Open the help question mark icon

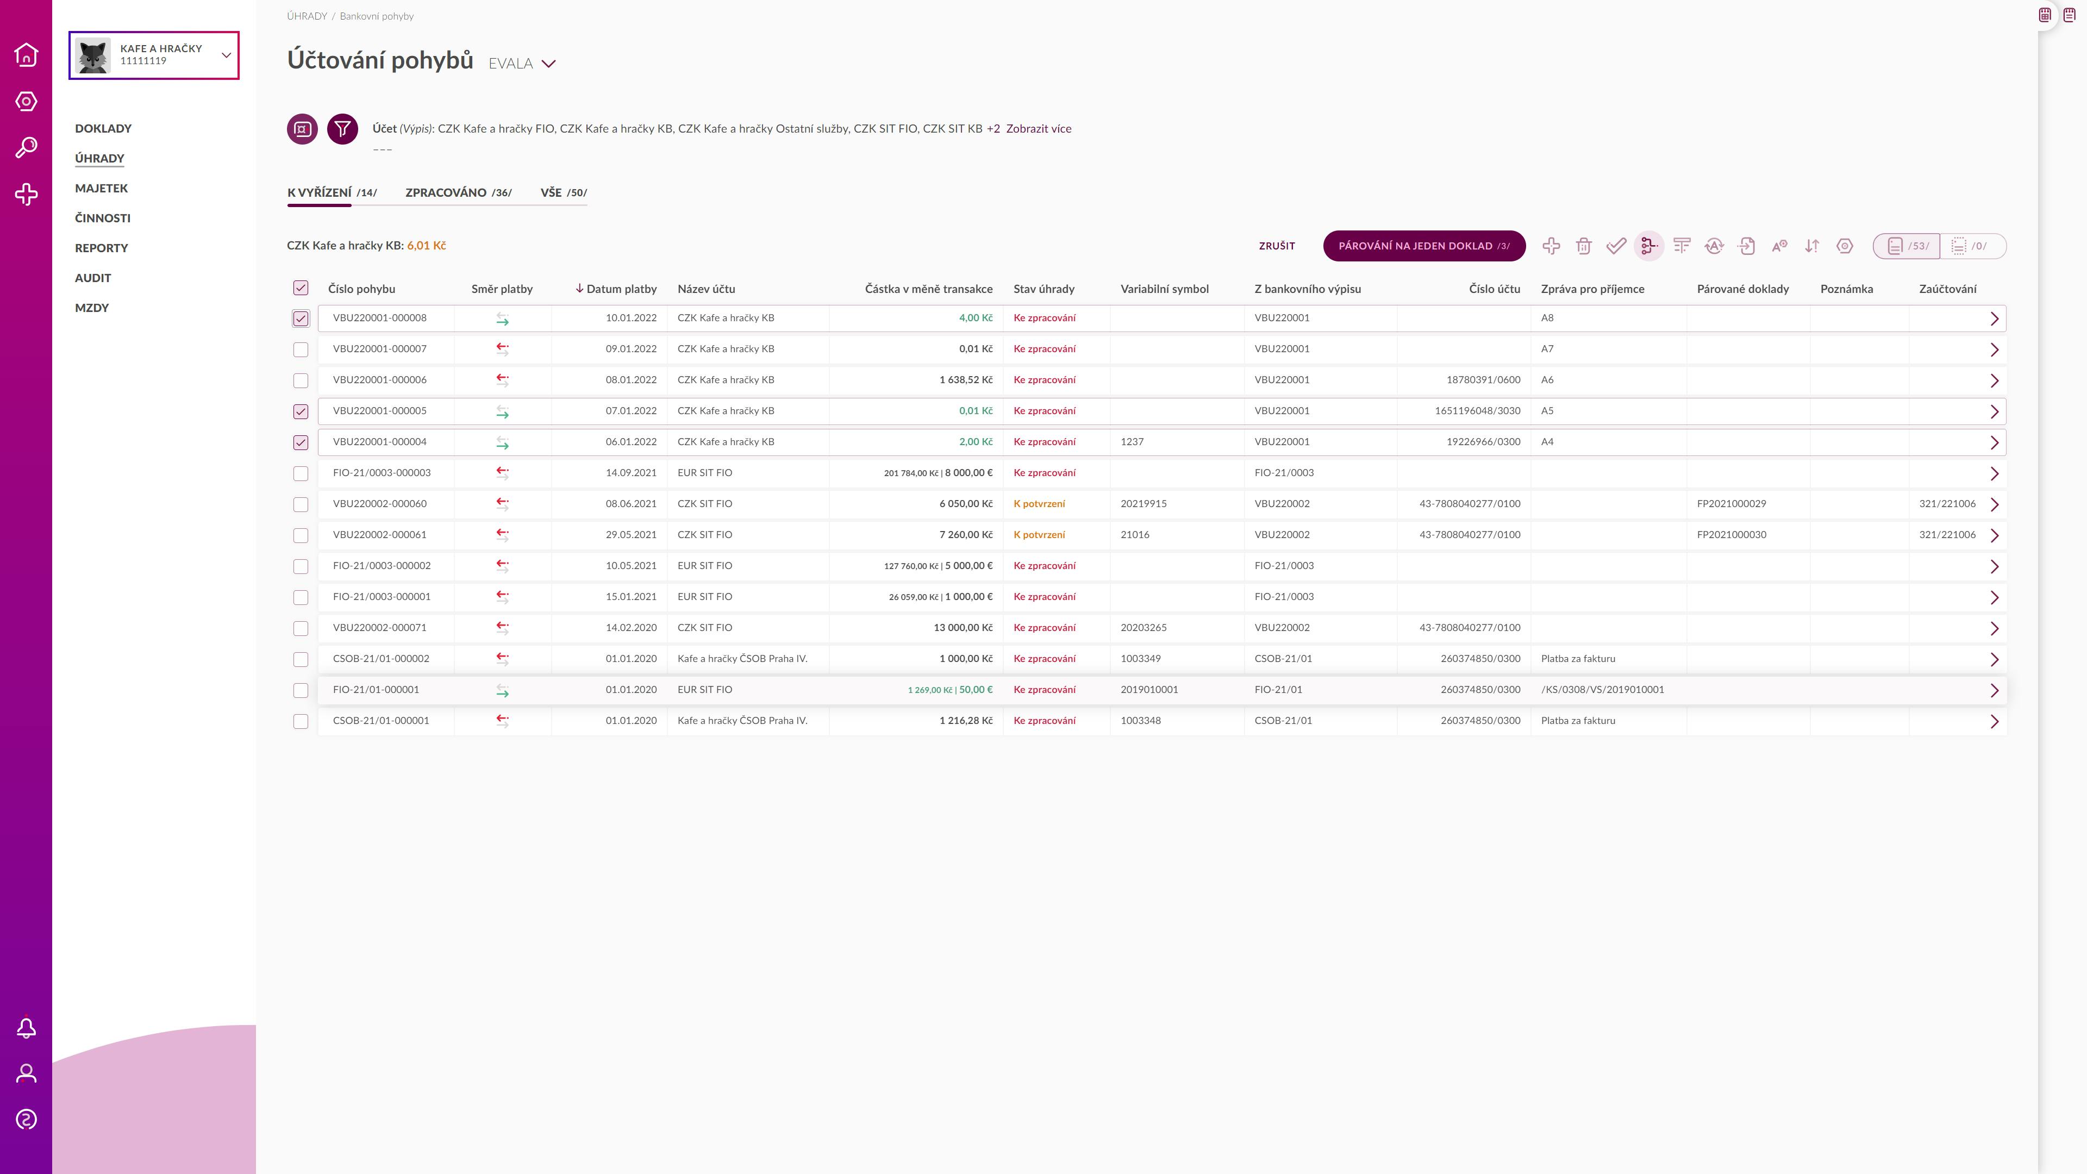click(x=26, y=1120)
